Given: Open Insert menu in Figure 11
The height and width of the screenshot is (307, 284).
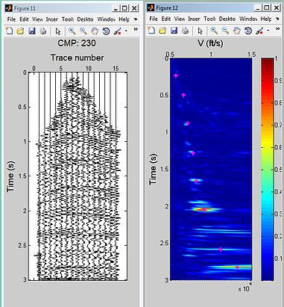Looking at the screenshot, I should point(51,19).
